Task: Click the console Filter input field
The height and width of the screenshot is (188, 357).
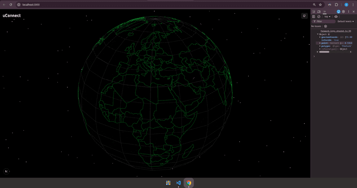Action: tap(324, 21)
